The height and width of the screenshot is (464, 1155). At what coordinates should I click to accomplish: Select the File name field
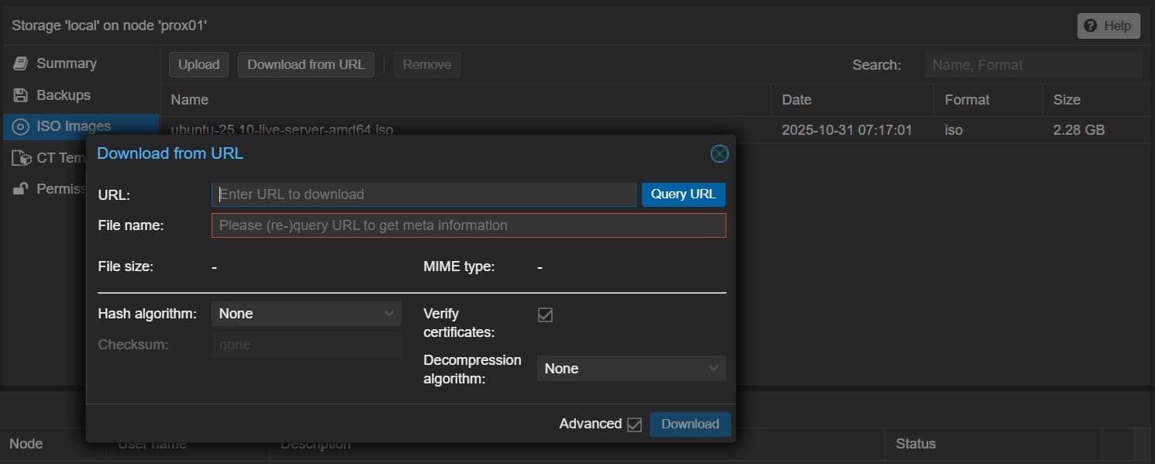468,225
